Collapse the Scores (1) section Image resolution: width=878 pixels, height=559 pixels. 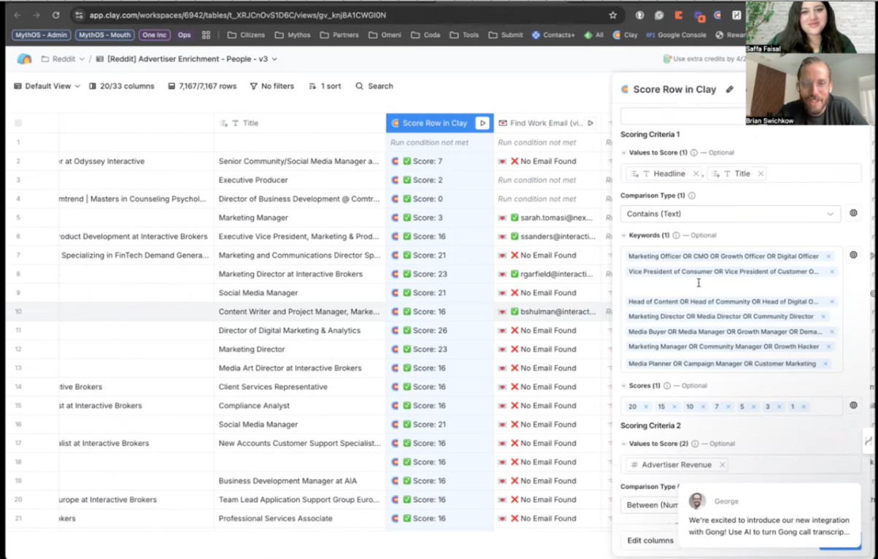coord(624,385)
